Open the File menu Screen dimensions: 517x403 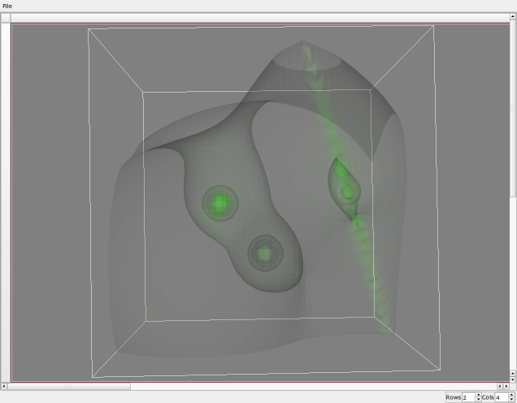pyautogui.click(x=7, y=6)
